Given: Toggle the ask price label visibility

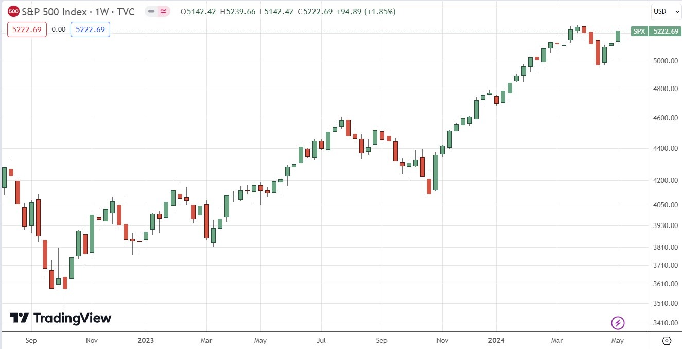Looking at the screenshot, I should [90, 29].
